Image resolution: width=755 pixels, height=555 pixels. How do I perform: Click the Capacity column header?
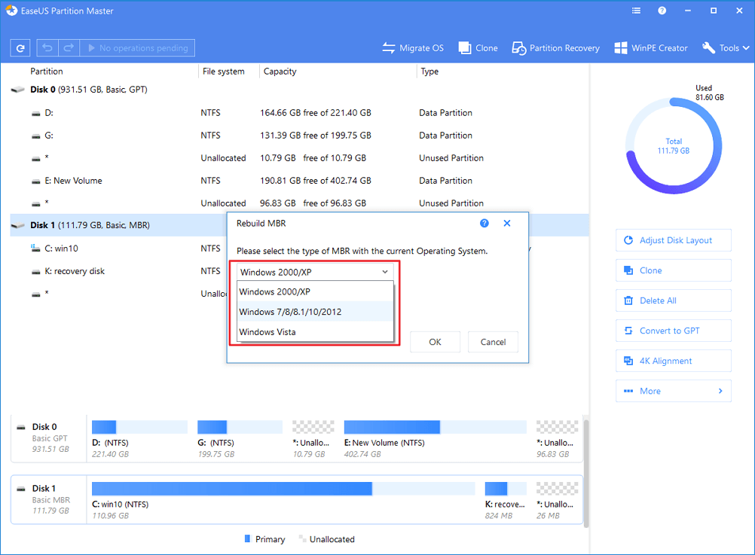tap(280, 72)
